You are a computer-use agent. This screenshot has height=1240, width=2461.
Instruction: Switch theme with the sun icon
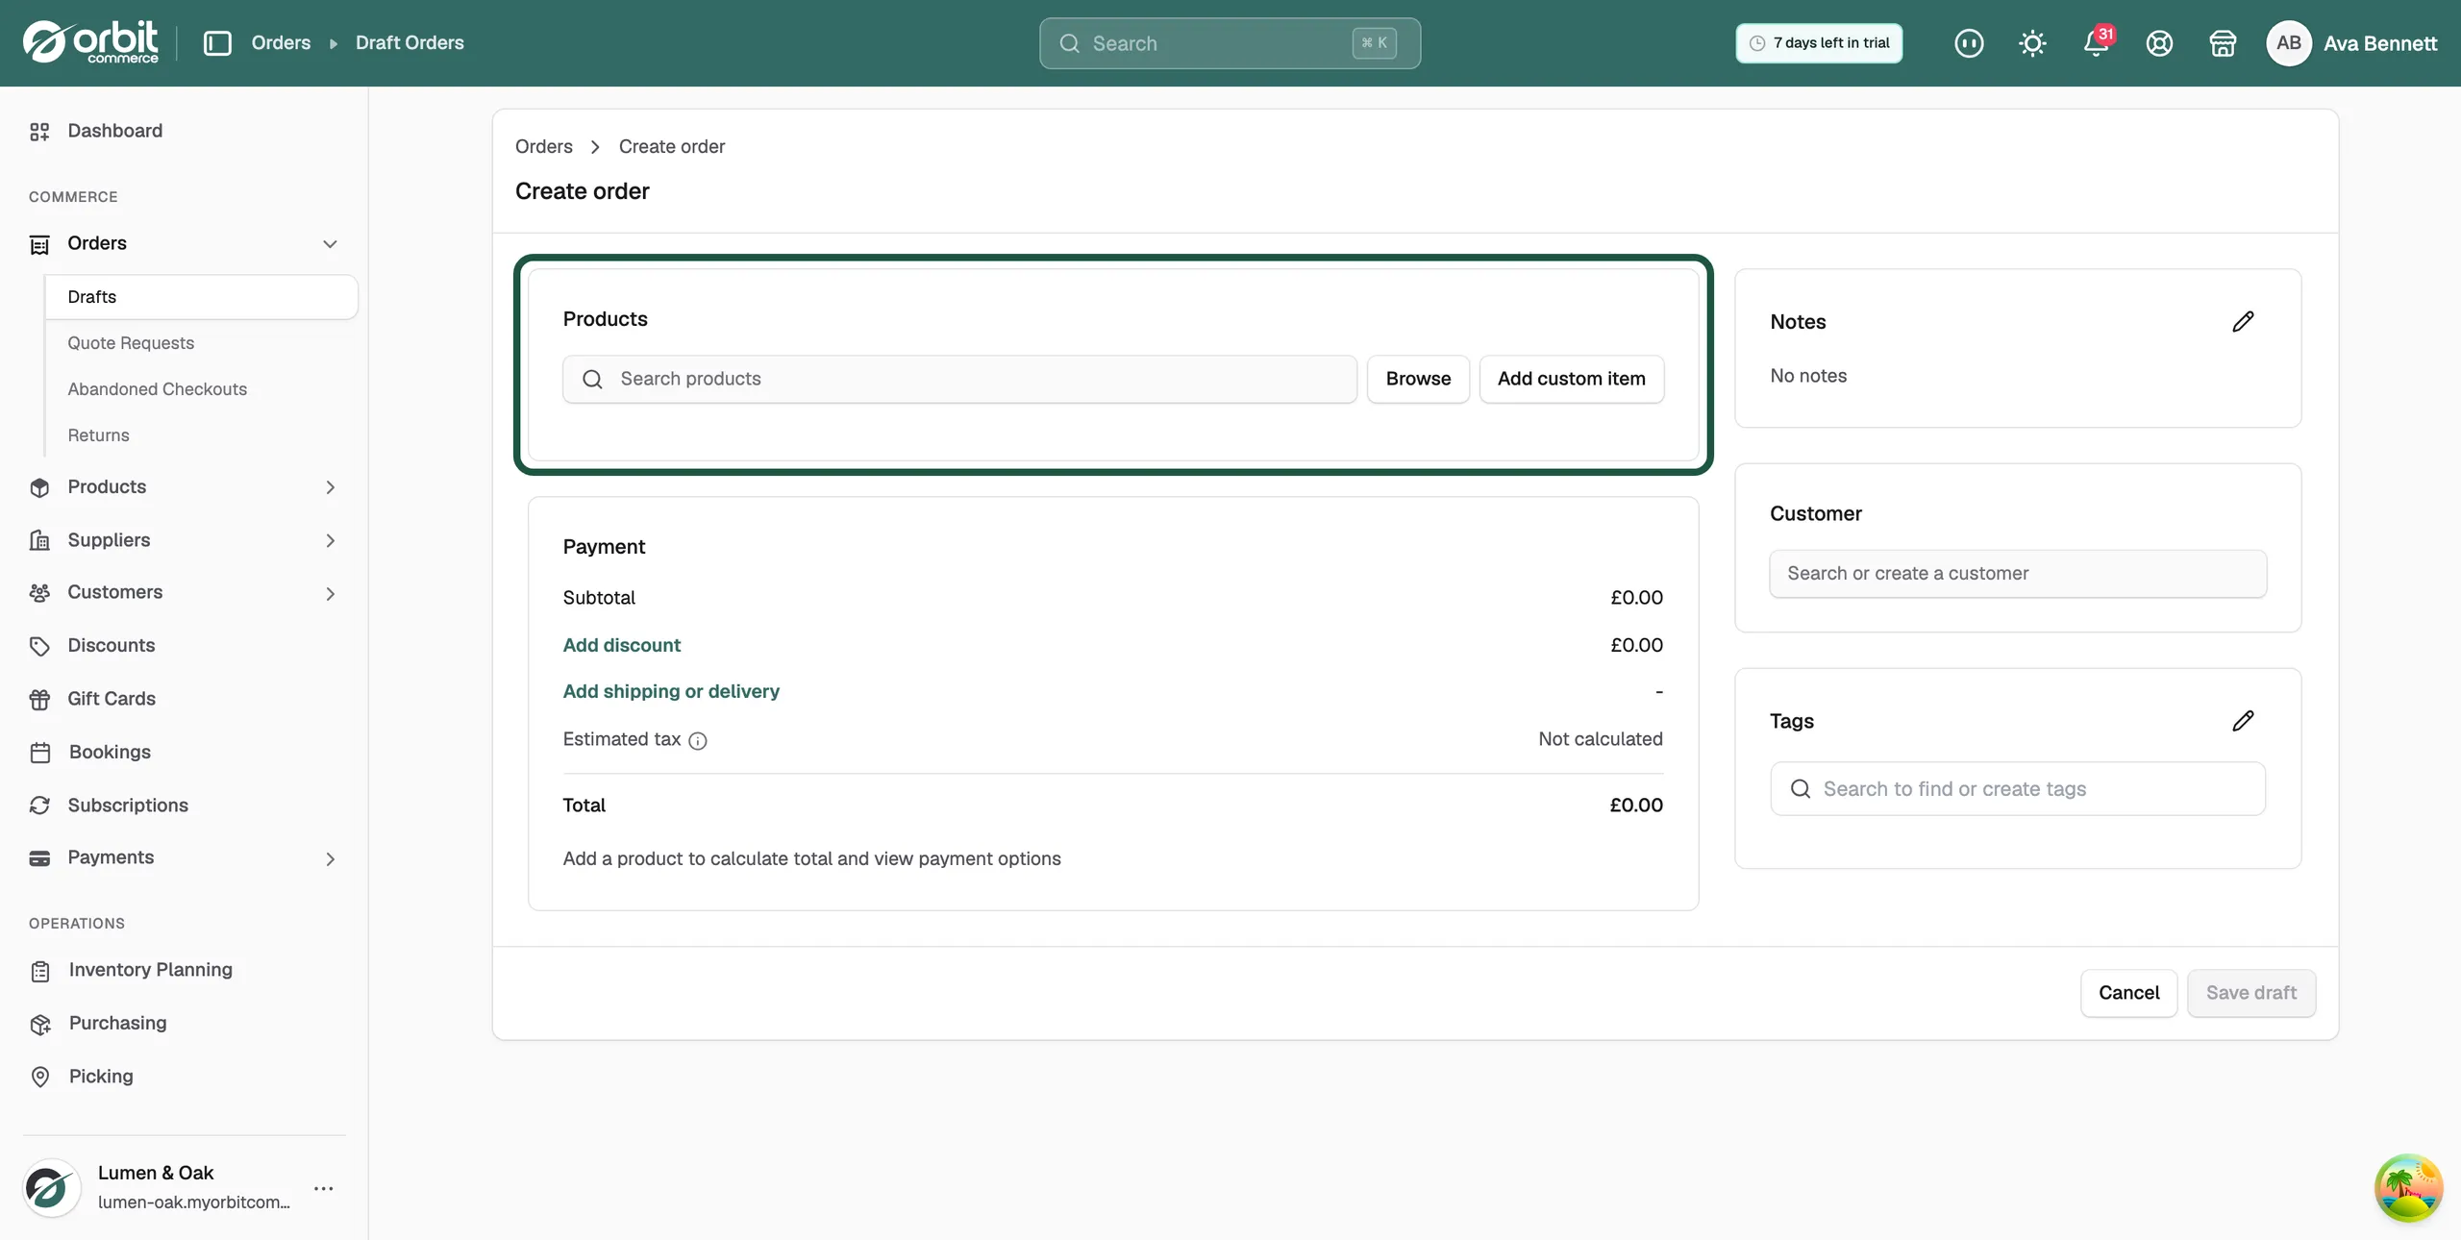click(2032, 43)
